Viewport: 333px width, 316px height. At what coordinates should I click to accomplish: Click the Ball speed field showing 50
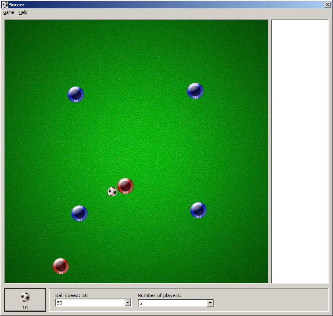89,303
